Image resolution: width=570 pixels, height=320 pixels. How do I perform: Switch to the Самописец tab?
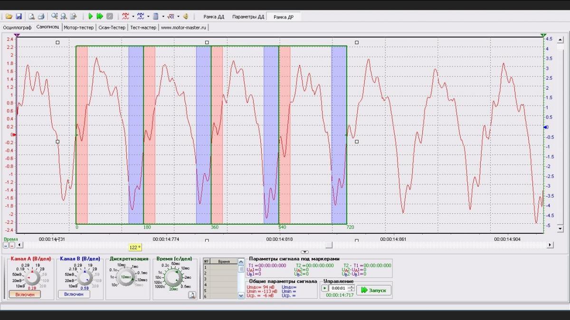(x=47, y=27)
